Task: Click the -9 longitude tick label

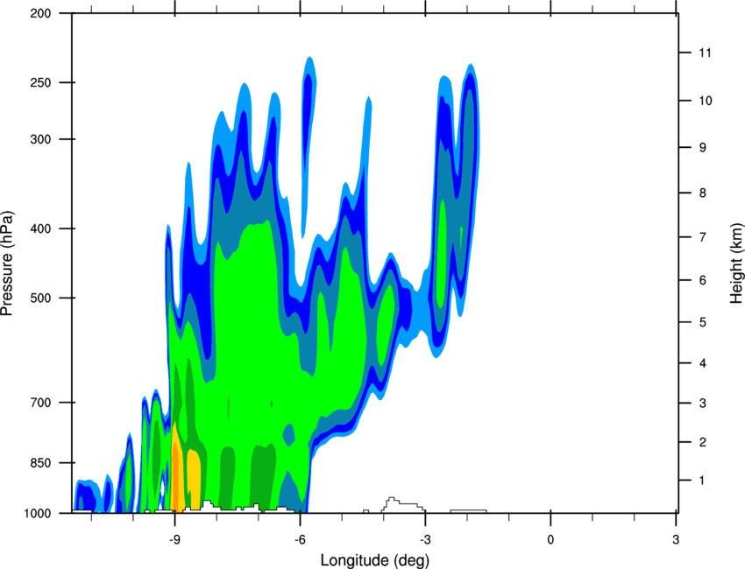Action: click(x=174, y=539)
